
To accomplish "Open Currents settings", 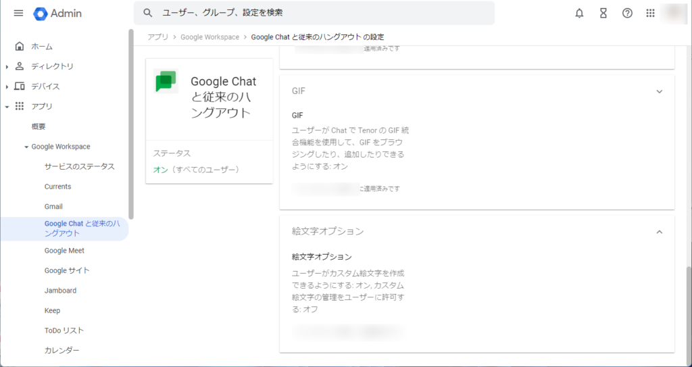I will tap(58, 187).
